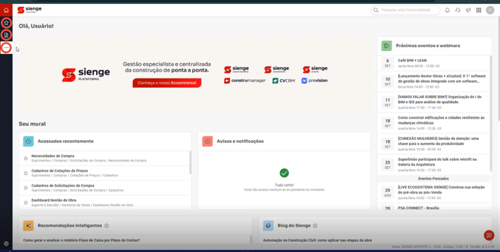The image size is (500, 252).
Task: Click the 'Recomendações inteligentes' sparkle icon
Action: tap(28, 226)
